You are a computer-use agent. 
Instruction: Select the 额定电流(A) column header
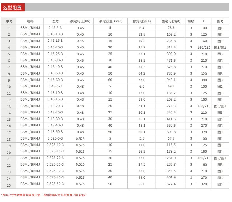coord(142,21)
